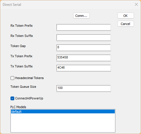The height and width of the screenshot is (134, 141).
Task: Open the Comm... settings button
Action: [x=81, y=16]
